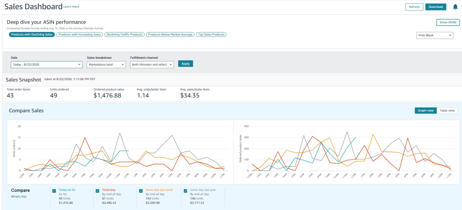Image resolution: width=462 pixels, height=210 pixels.
Task: Switch to Table view tab
Action: click(447, 110)
